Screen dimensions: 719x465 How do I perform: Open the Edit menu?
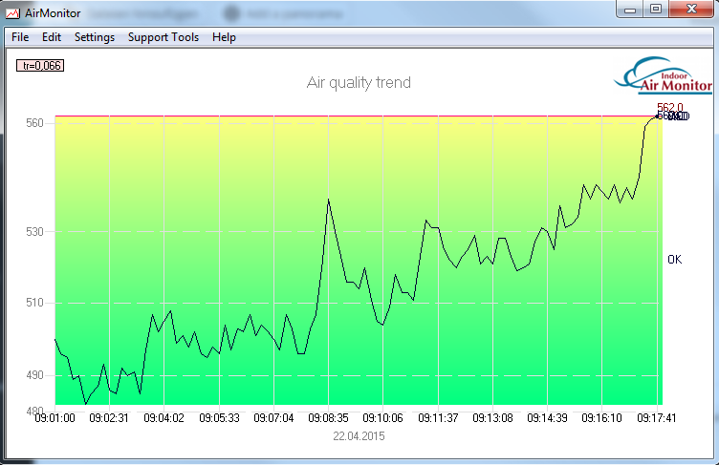(x=52, y=37)
